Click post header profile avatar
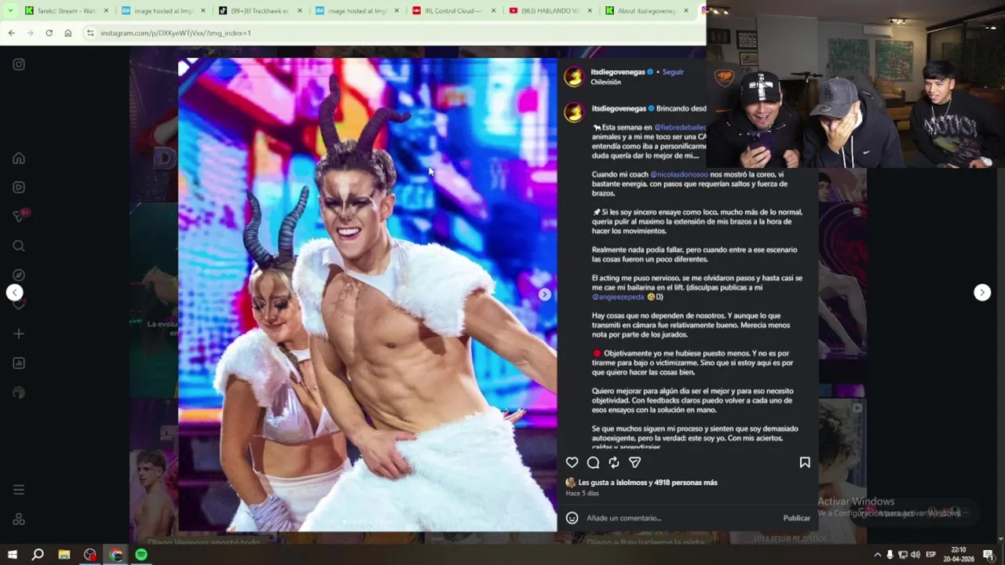 [574, 76]
